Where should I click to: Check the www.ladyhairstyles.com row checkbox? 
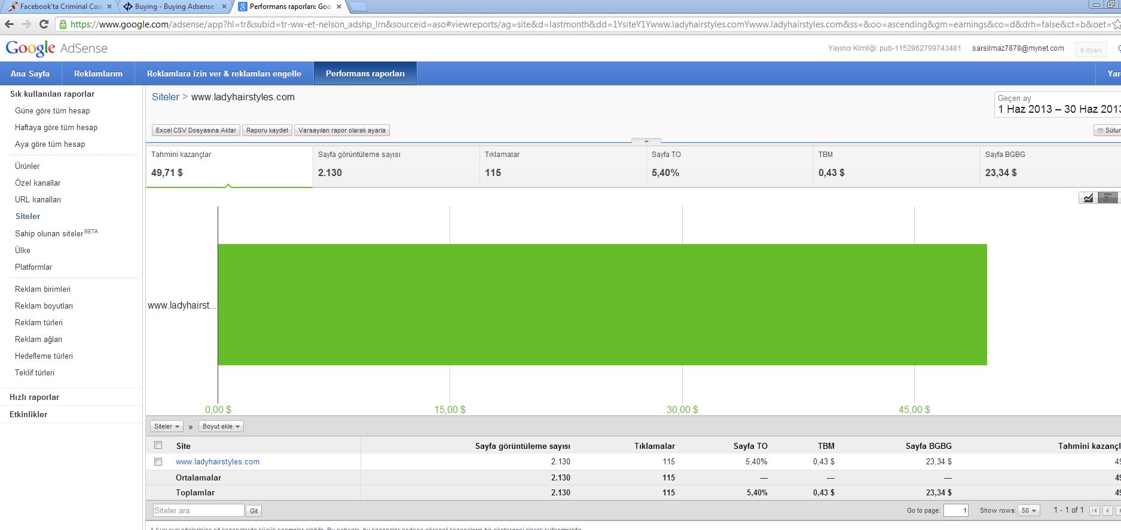(158, 461)
